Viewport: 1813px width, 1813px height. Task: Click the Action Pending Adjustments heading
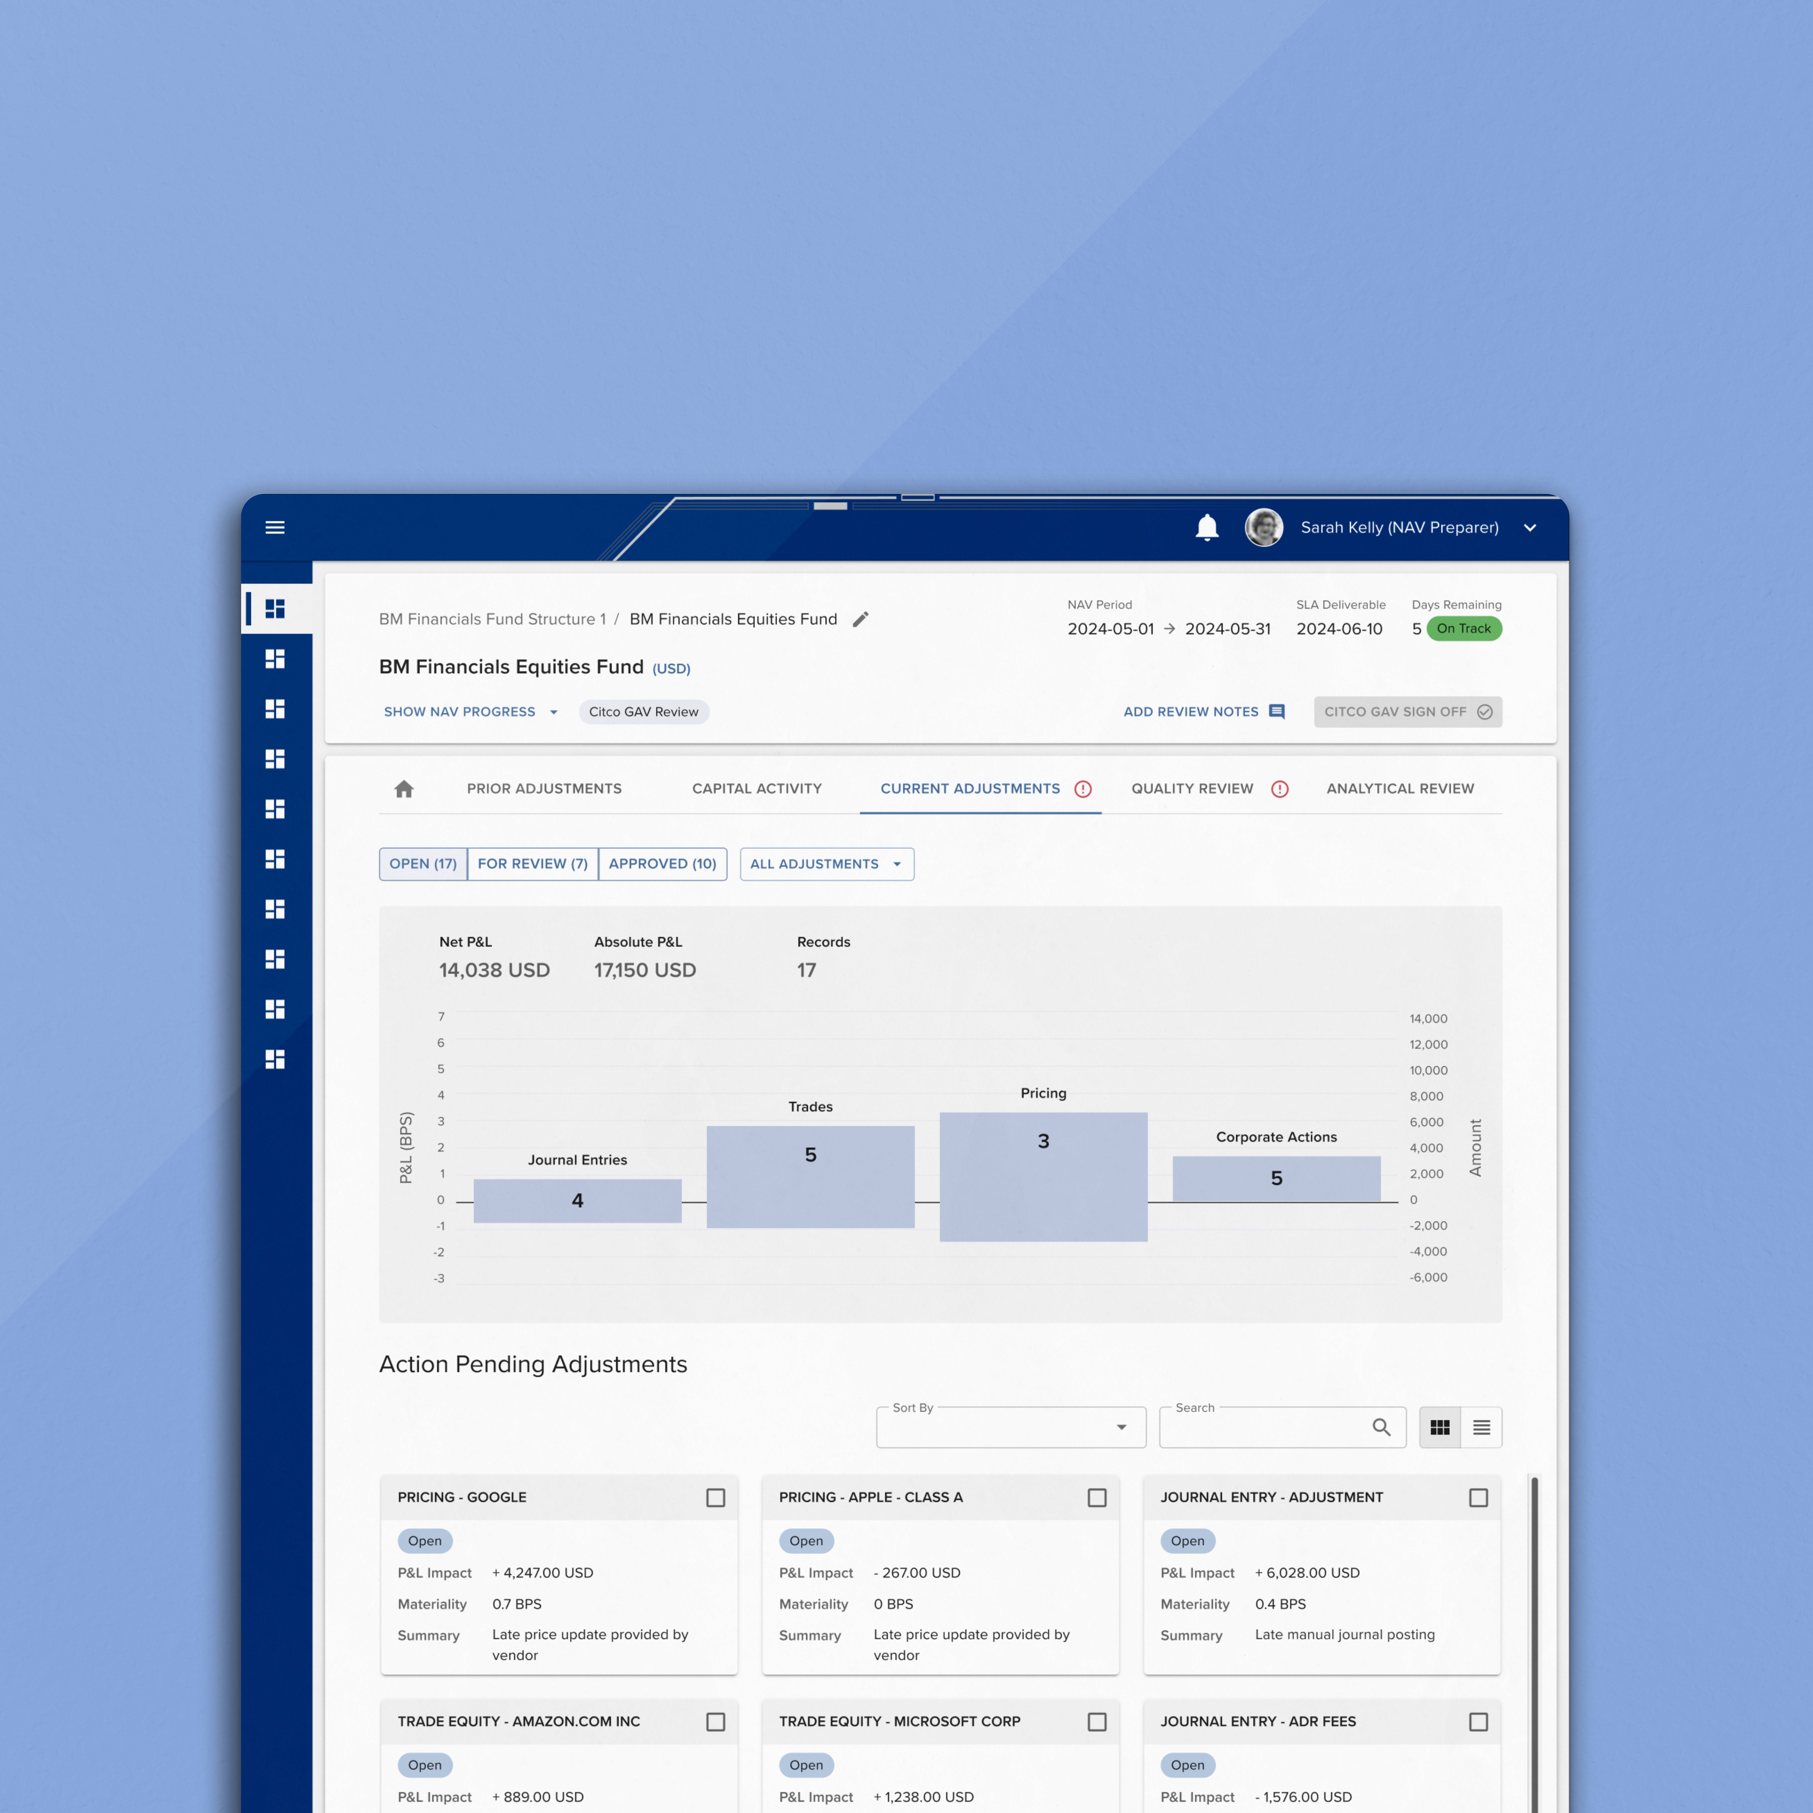pyautogui.click(x=533, y=1364)
